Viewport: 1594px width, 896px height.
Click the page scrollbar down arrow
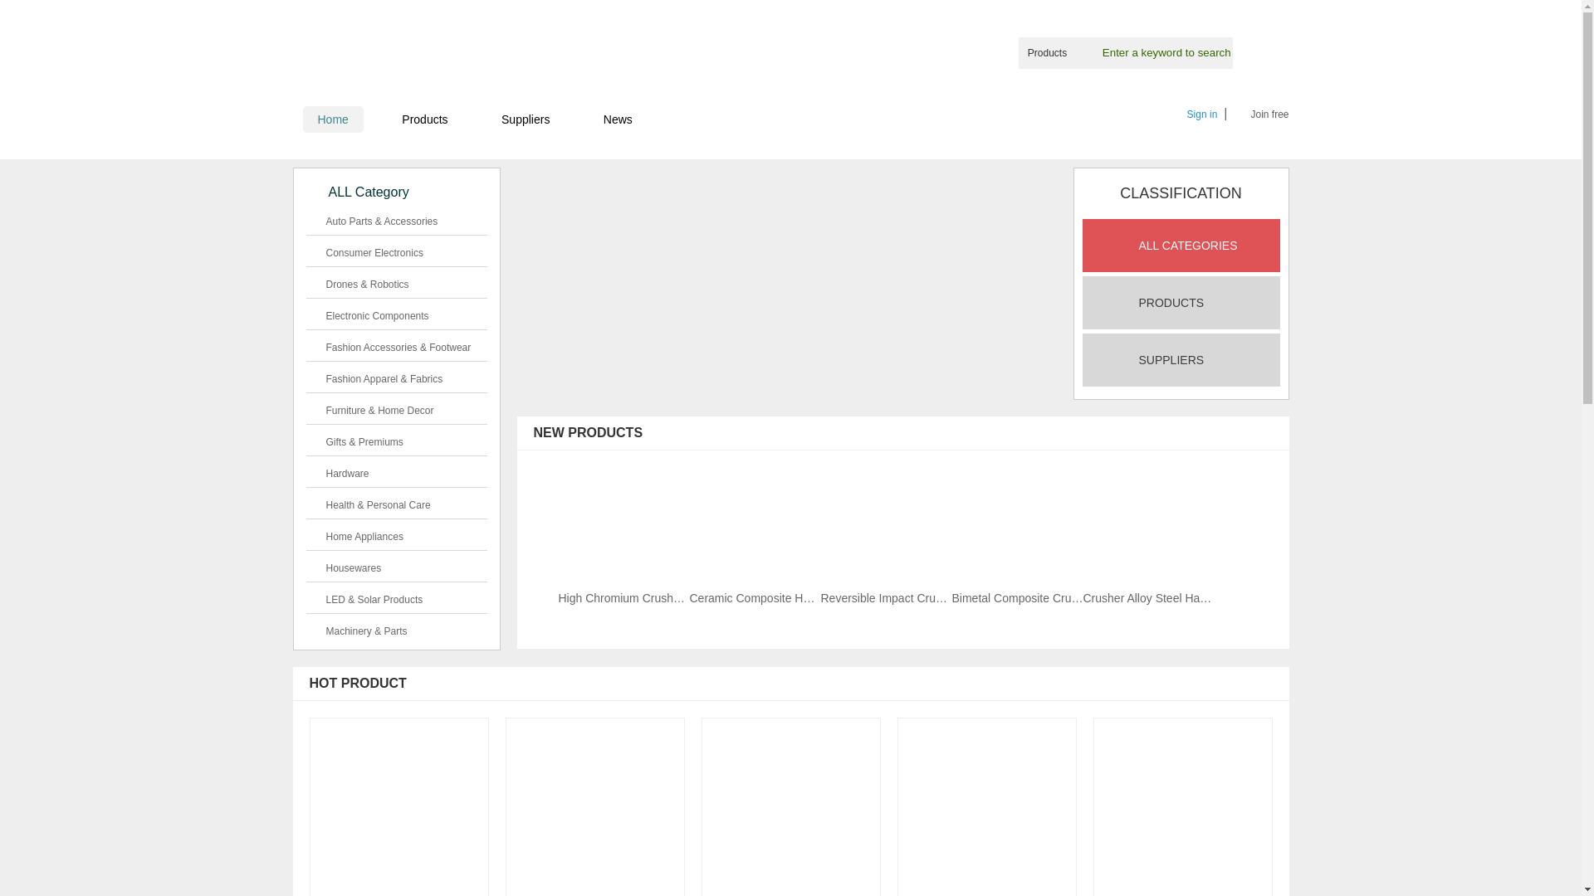point(1587,889)
